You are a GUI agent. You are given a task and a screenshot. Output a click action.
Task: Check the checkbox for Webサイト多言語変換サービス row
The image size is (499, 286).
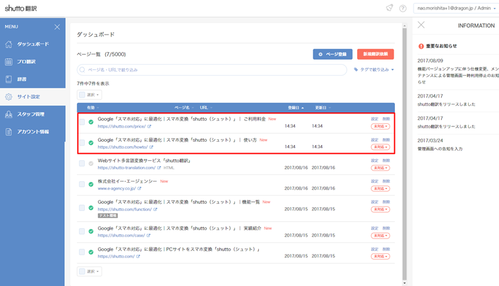point(82,164)
